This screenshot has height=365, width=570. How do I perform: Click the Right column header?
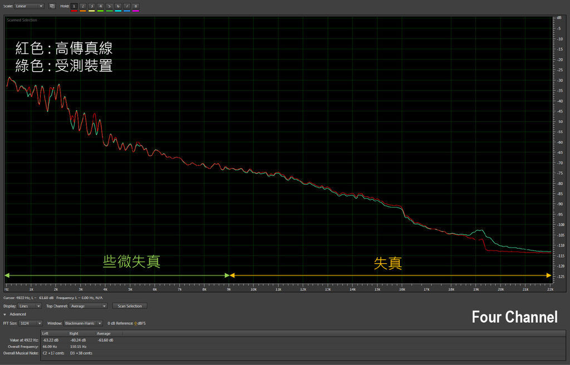point(73,333)
